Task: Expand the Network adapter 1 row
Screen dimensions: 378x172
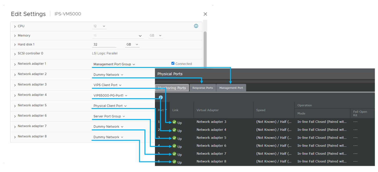Action: (15, 64)
